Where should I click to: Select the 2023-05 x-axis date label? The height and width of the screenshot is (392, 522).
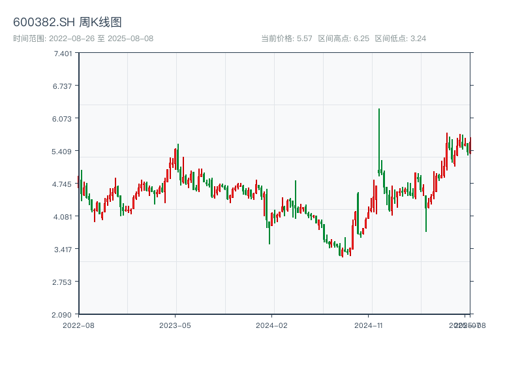point(175,325)
